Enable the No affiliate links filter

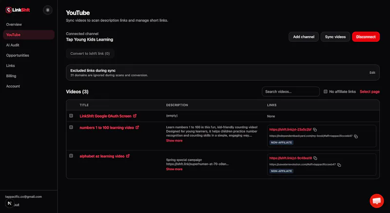pyautogui.click(x=325, y=91)
